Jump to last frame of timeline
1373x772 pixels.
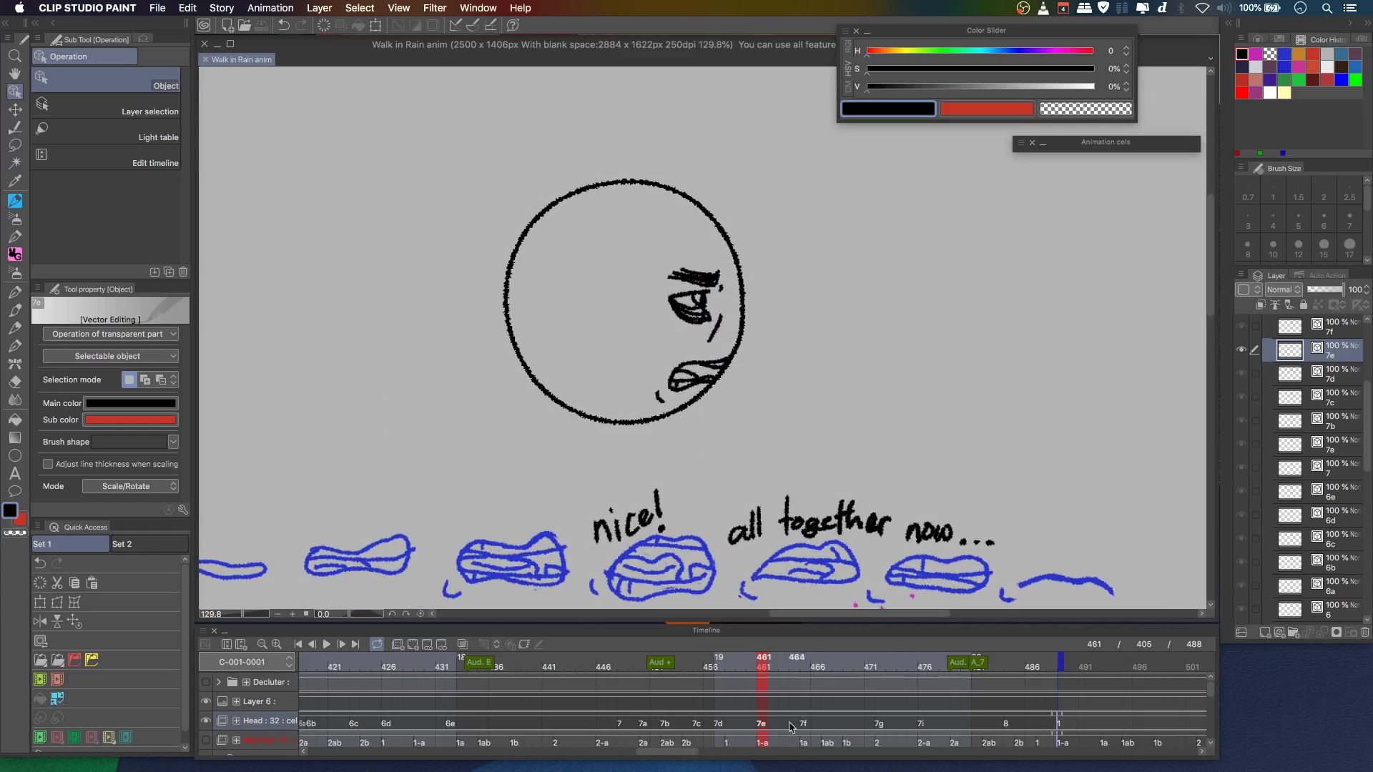point(355,644)
